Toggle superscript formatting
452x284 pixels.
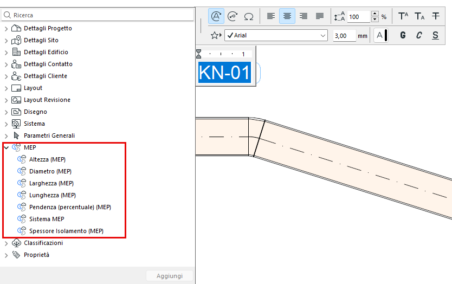[403, 16]
